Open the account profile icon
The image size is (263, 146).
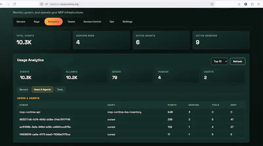[246, 4]
